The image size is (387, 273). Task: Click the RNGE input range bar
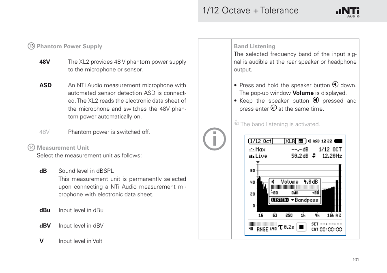262,224
